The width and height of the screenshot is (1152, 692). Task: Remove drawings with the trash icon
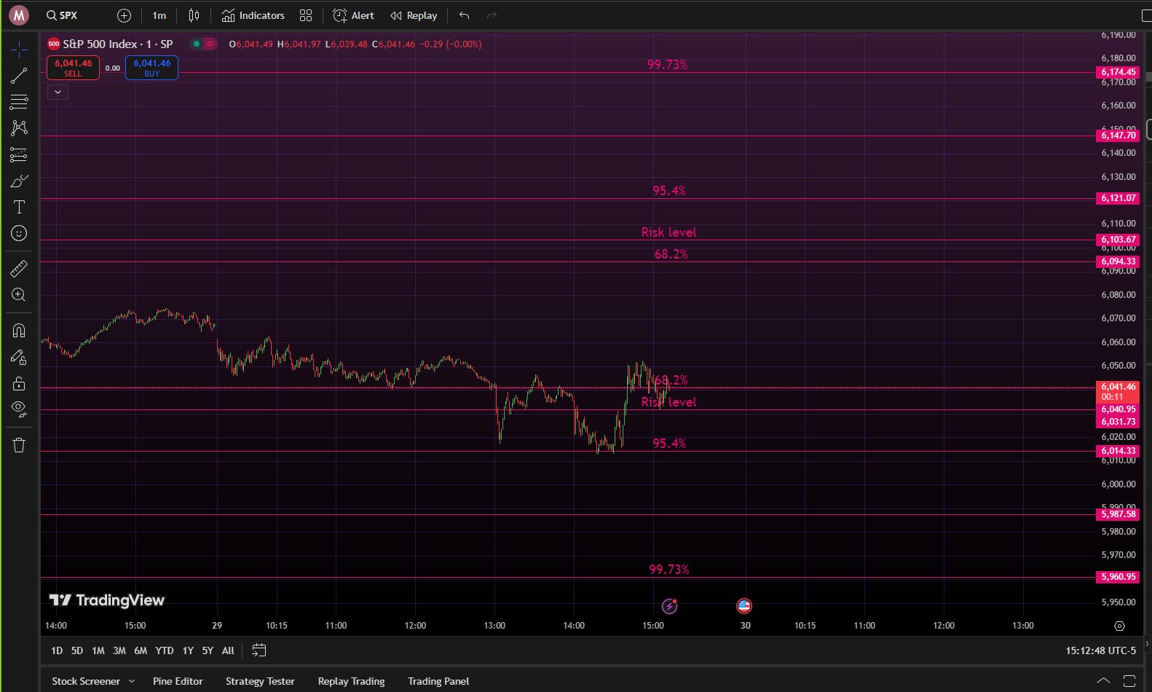pos(19,445)
